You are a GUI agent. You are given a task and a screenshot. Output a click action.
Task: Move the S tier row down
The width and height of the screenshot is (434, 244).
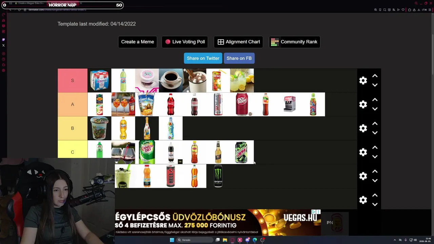(375, 85)
